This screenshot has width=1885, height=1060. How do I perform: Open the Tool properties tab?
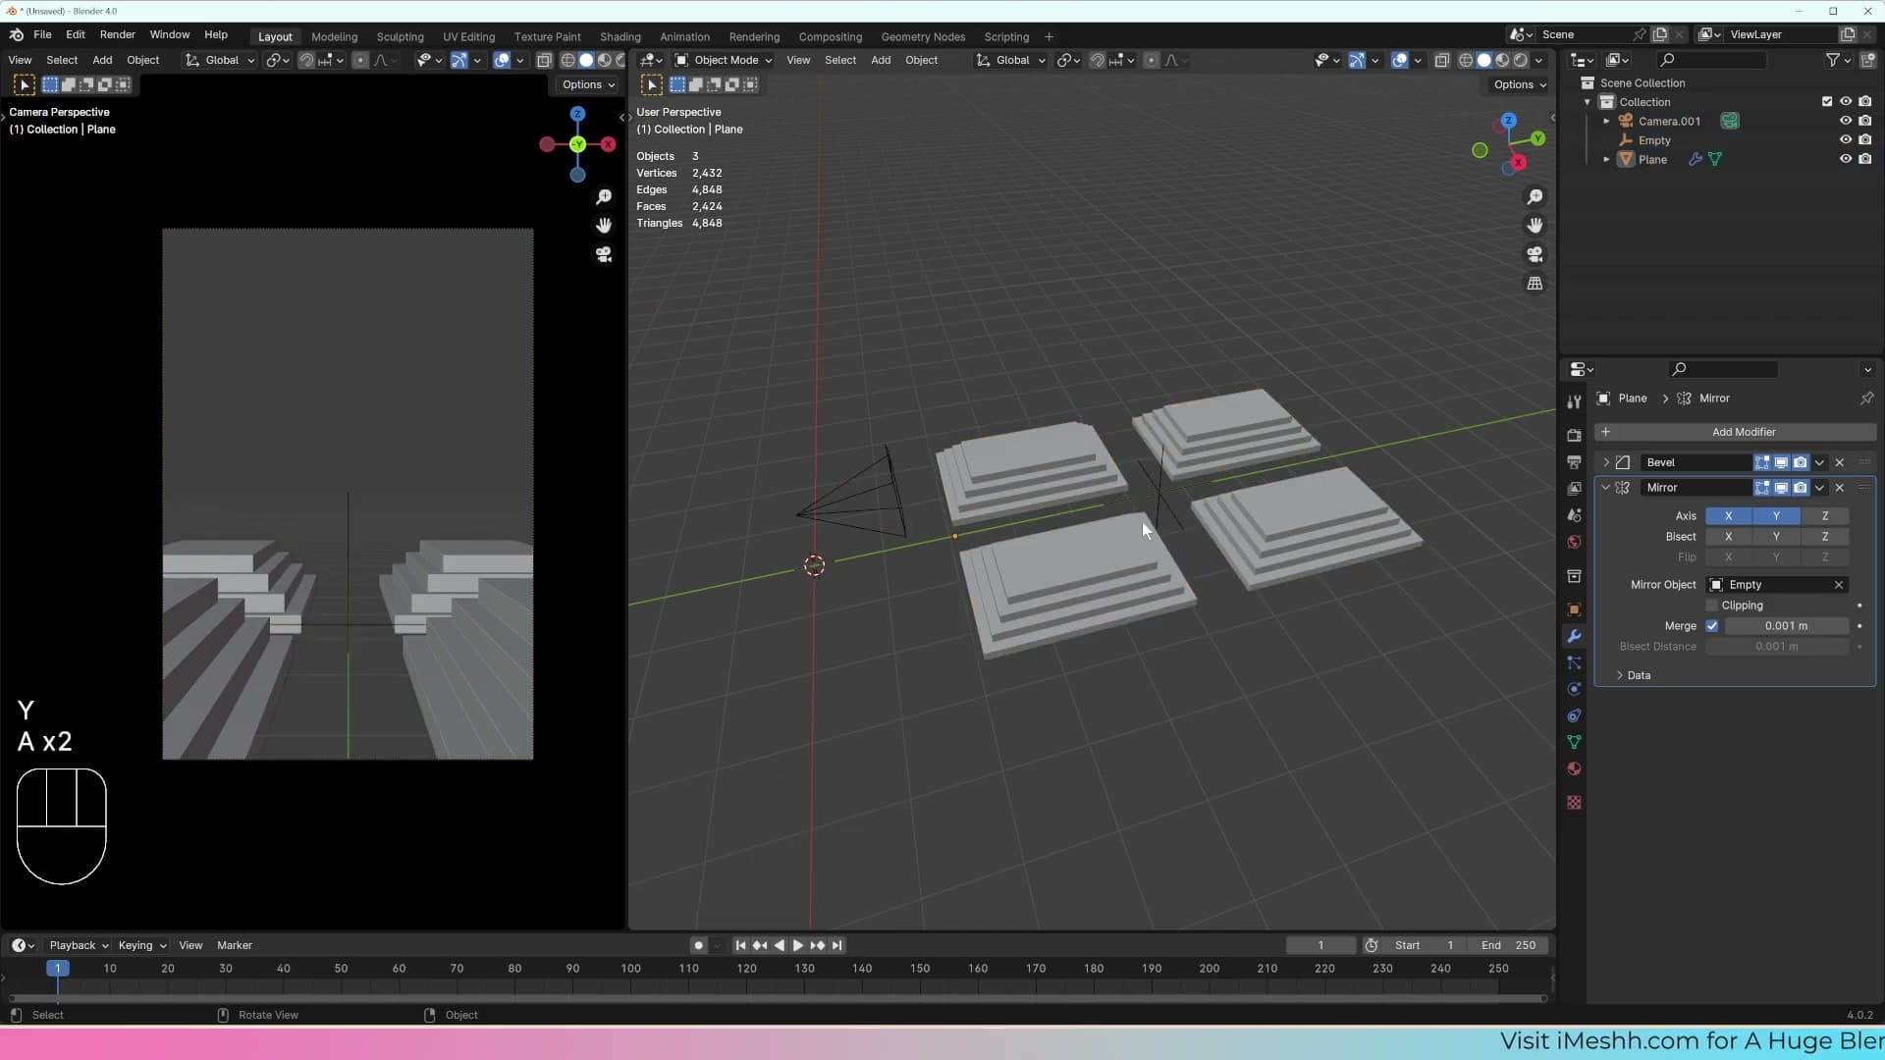[1574, 401]
